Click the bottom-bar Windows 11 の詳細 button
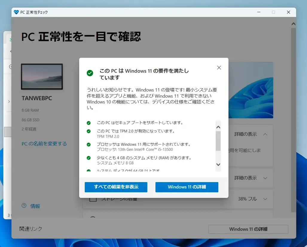 click(x=248, y=229)
